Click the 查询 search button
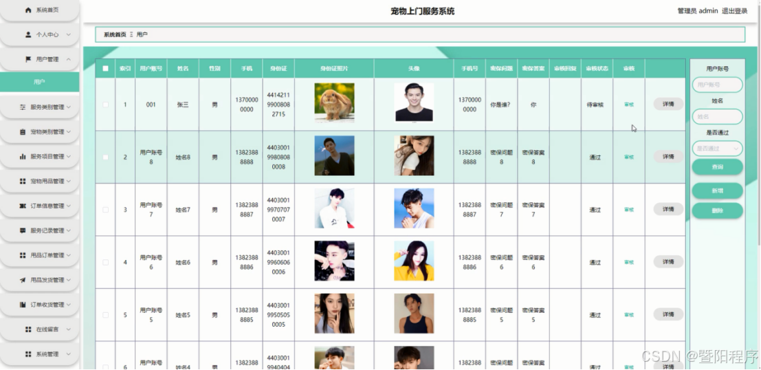 [717, 166]
